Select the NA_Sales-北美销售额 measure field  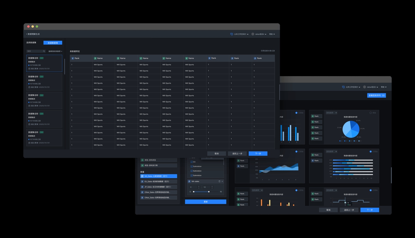click(x=159, y=176)
